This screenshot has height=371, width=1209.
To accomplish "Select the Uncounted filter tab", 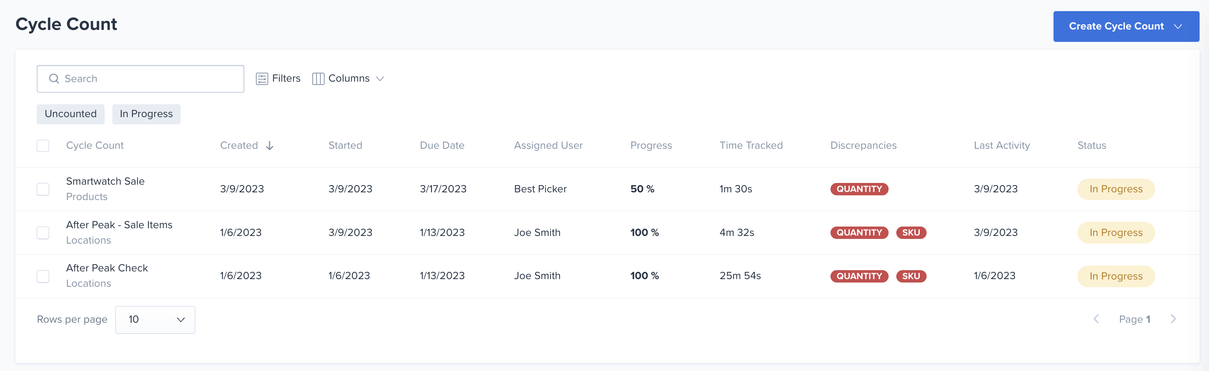I will click(70, 114).
